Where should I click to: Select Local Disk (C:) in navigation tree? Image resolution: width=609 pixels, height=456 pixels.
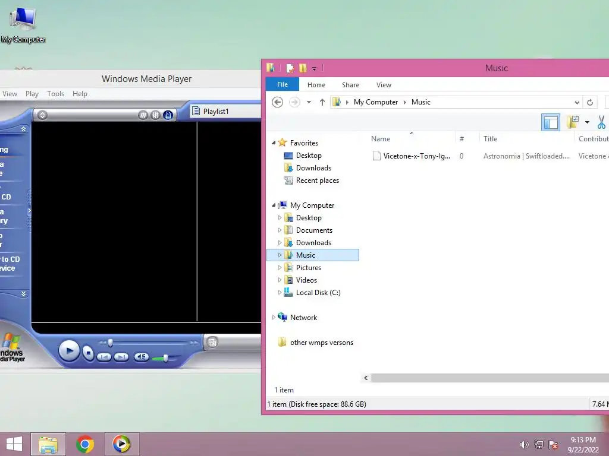318,292
